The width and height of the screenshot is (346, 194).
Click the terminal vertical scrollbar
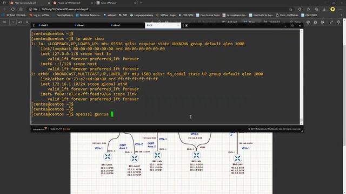point(302,77)
